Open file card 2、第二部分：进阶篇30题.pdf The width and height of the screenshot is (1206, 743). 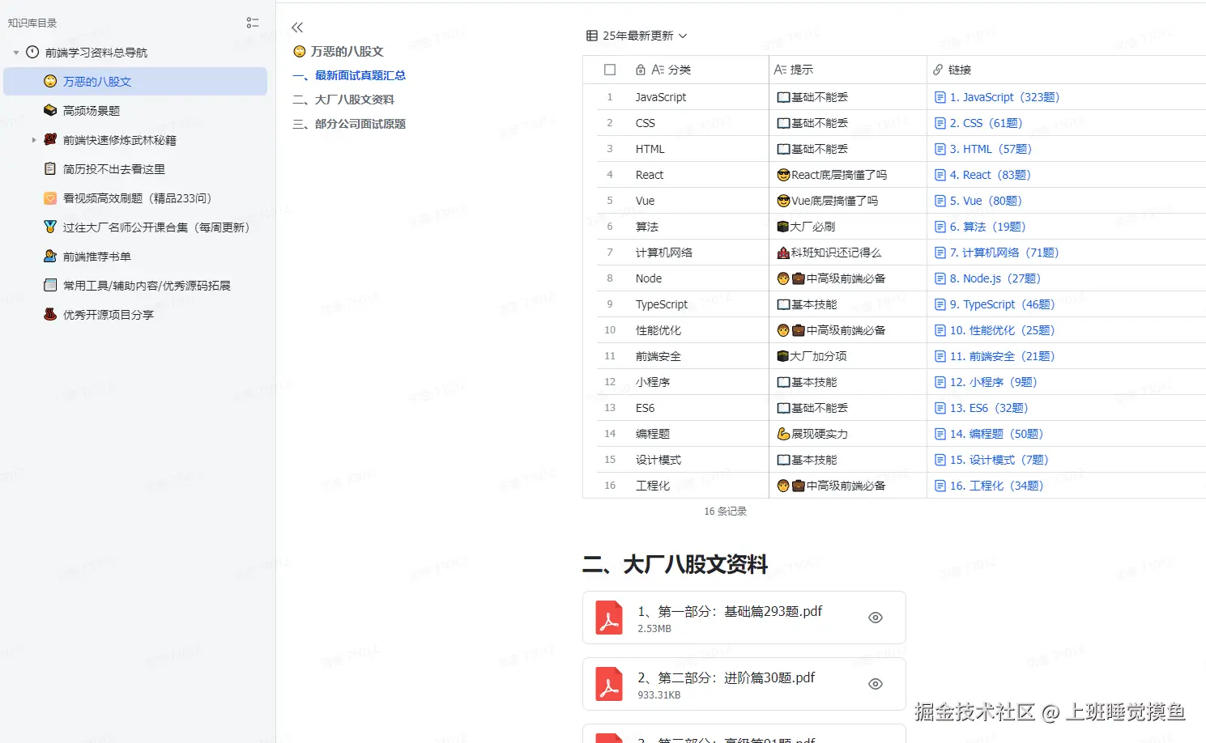744,684
